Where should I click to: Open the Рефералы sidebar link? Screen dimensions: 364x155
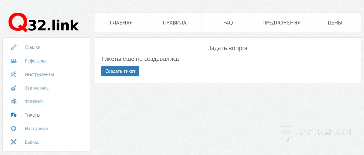[x=36, y=61]
